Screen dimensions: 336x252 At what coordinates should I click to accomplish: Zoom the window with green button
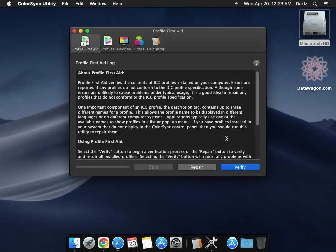click(x=87, y=31)
